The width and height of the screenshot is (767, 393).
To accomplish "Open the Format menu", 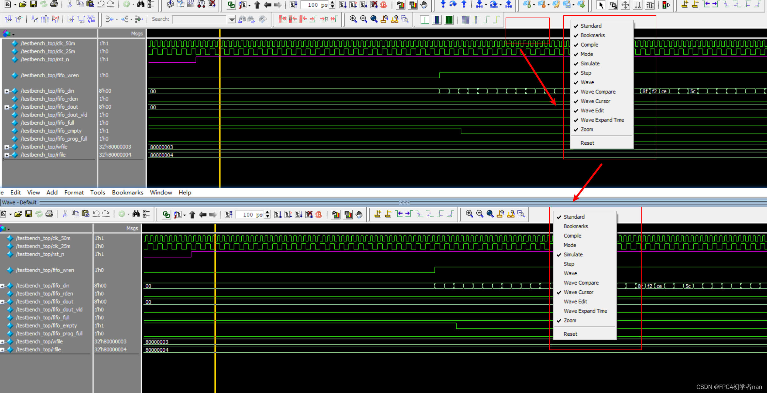I will tap(74, 192).
